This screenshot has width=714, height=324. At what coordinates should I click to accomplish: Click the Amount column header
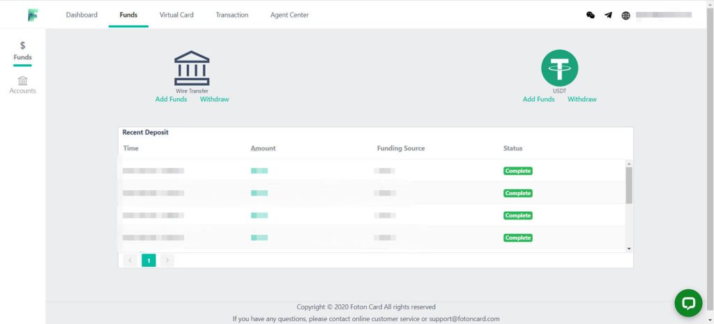(x=263, y=148)
